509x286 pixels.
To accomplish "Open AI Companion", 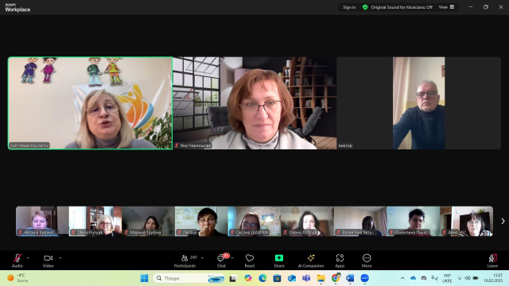I will [311, 261].
